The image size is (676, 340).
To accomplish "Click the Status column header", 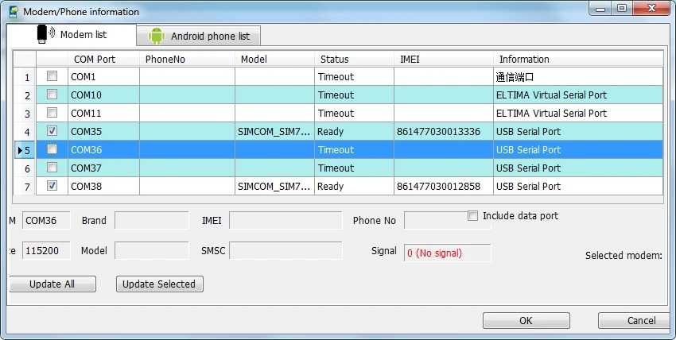I will 354,59.
